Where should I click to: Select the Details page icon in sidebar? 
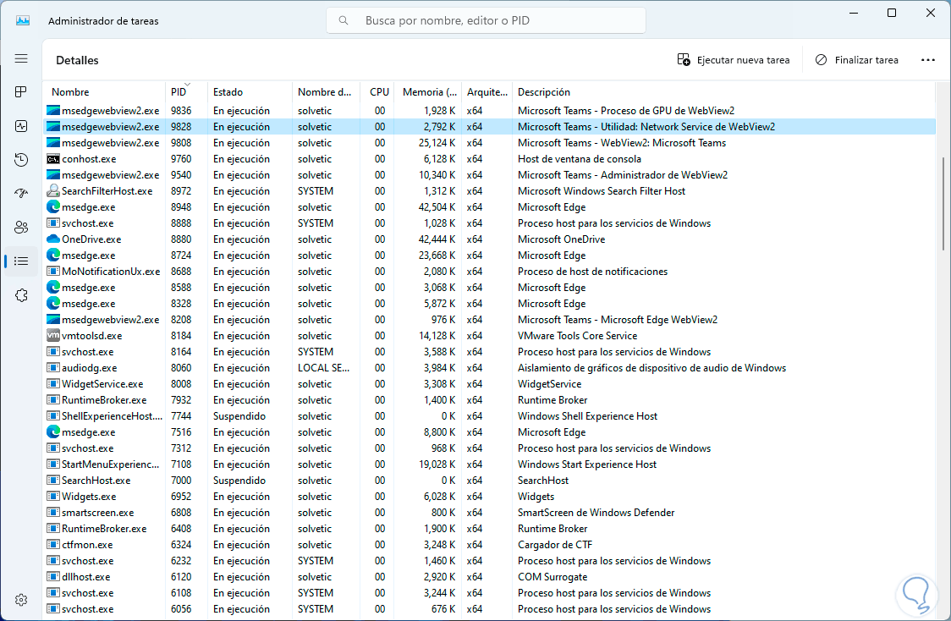click(x=21, y=261)
